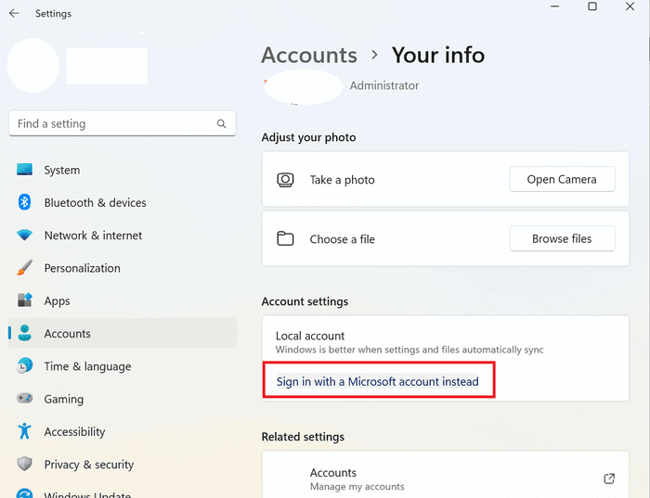Viewport: 650px width, 498px height.
Task: Click the Personalization paintbrush icon
Action: pyautogui.click(x=24, y=267)
